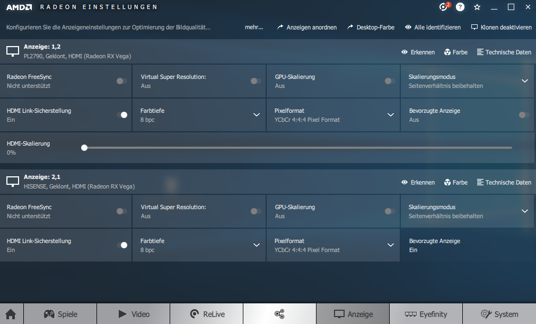Click the monitor icon for Anzeige 1,2
536x324 pixels.
13,51
